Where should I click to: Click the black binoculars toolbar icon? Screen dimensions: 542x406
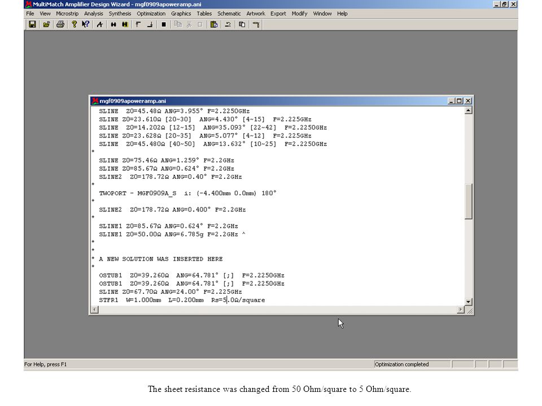pyautogui.click(x=113, y=24)
